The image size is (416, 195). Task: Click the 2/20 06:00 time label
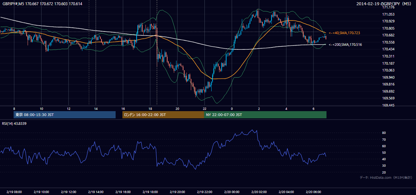(x=313, y=192)
